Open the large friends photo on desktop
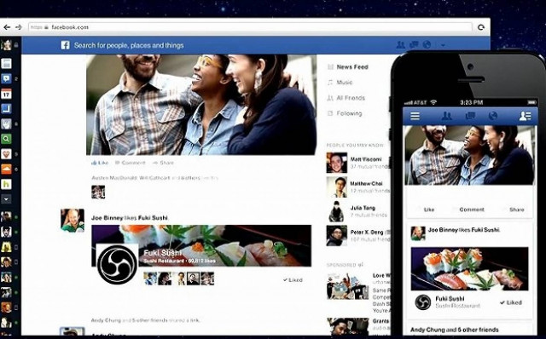The width and height of the screenshot is (546, 339). (x=201, y=105)
